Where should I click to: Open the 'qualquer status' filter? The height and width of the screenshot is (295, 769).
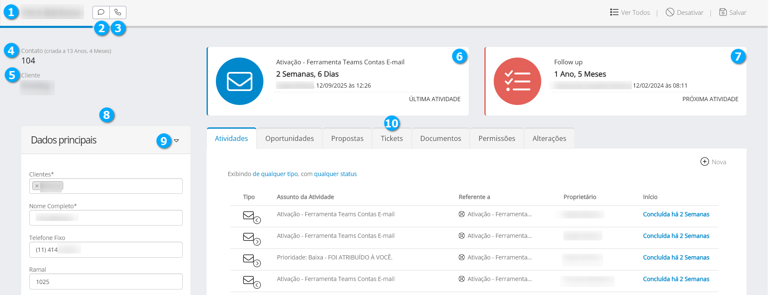[335, 174]
